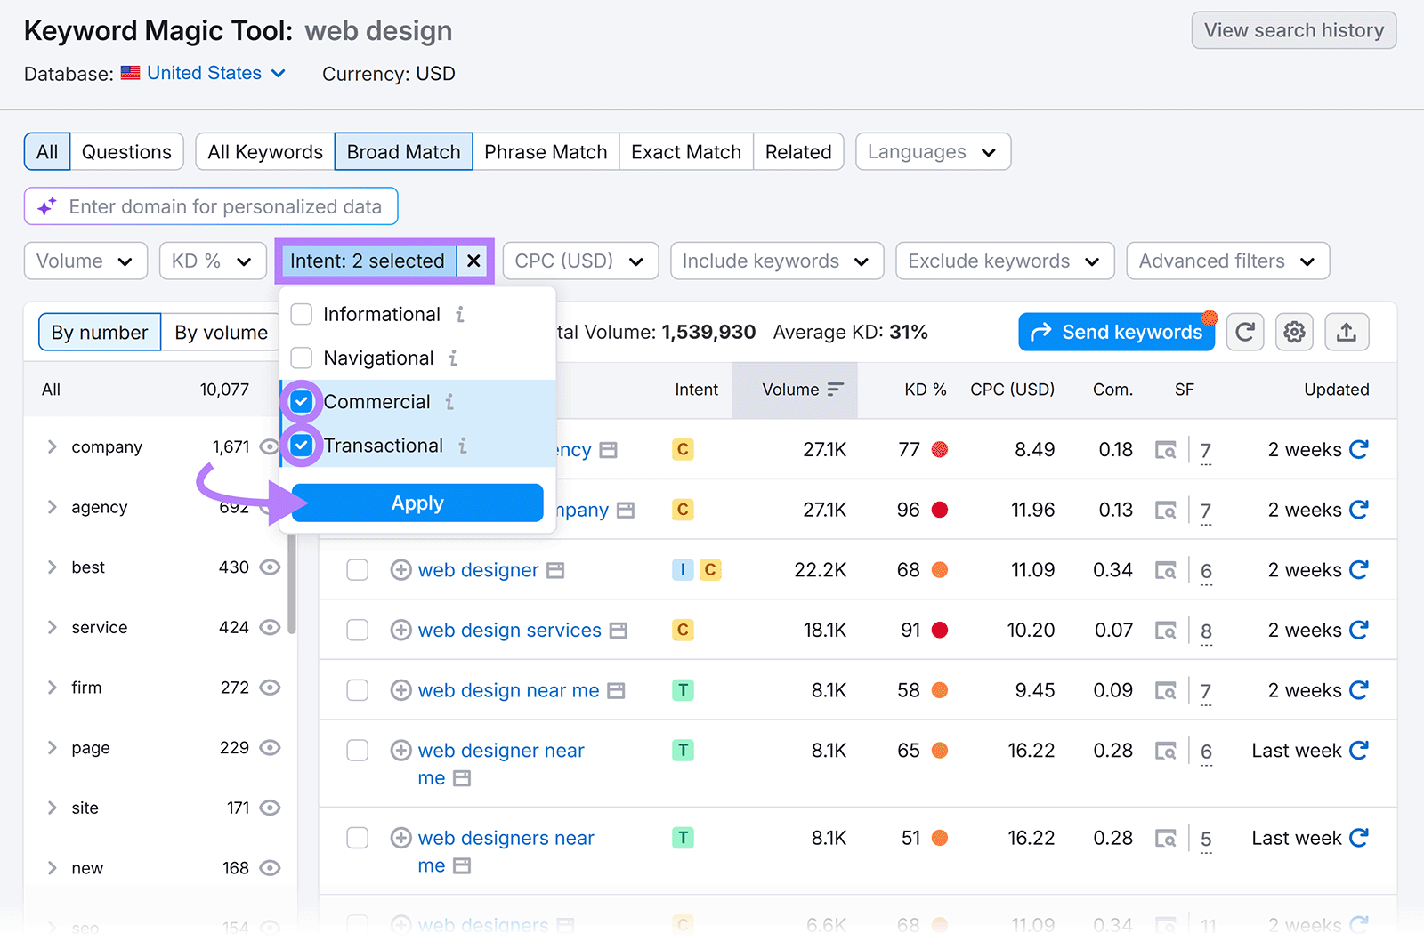The height and width of the screenshot is (949, 1424).
Task: Add 'web designer near me' plus icon
Action: tap(401, 751)
